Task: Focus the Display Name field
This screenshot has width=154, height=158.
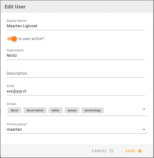Action: coord(76,26)
